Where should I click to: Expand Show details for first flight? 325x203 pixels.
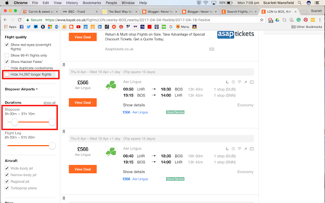click(134, 105)
